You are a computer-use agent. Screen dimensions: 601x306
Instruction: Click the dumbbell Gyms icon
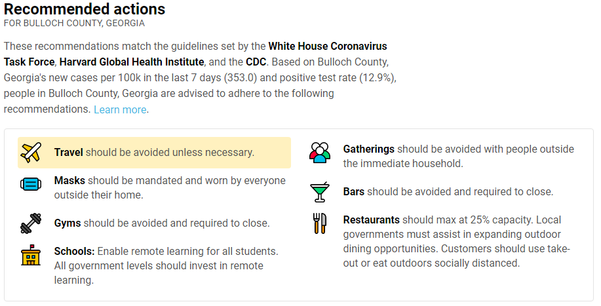[x=31, y=223]
